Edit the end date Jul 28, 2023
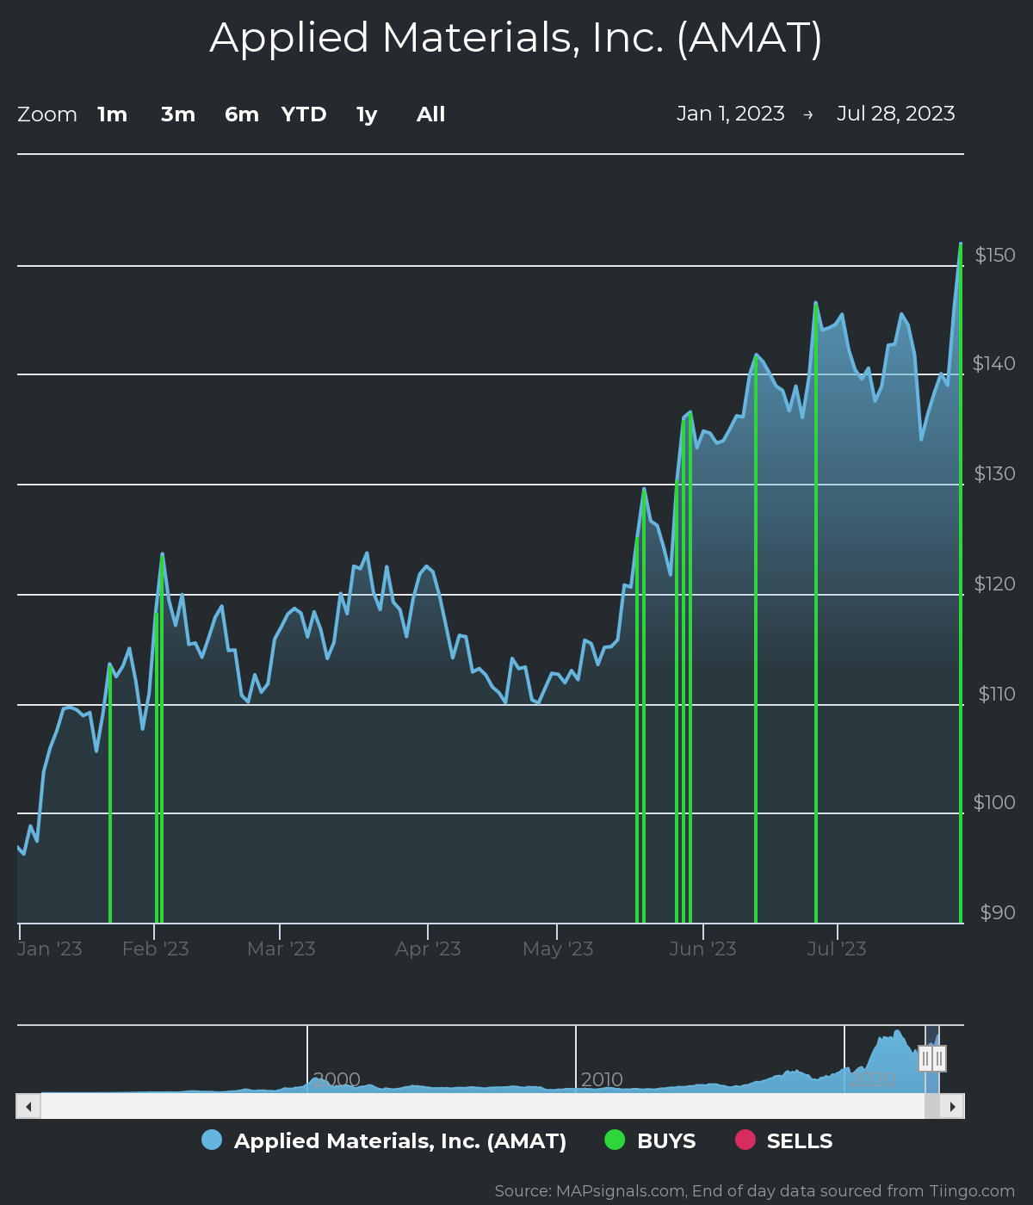1033x1205 pixels. click(896, 114)
